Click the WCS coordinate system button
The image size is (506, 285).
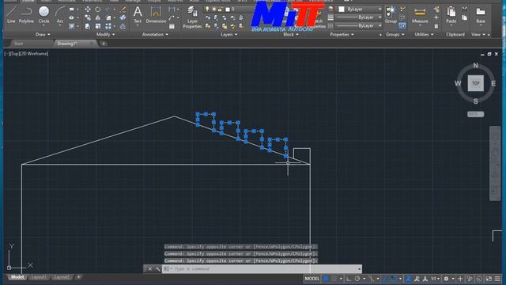pos(476,114)
